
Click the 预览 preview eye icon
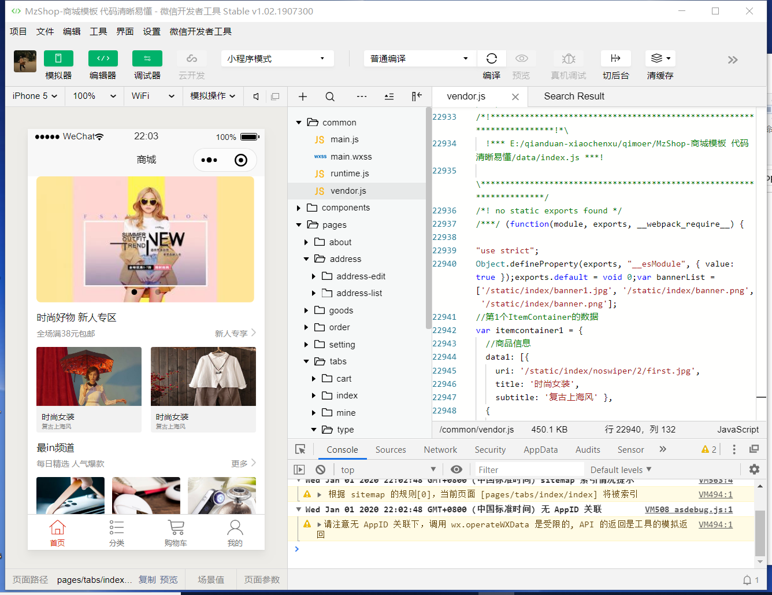(521, 58)
